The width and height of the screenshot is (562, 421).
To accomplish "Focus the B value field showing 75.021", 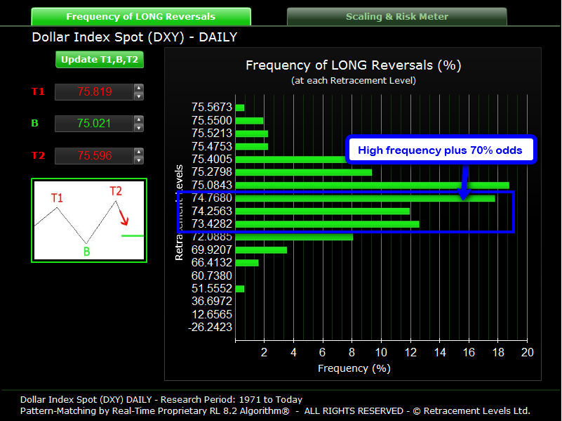I will (94, 124).
